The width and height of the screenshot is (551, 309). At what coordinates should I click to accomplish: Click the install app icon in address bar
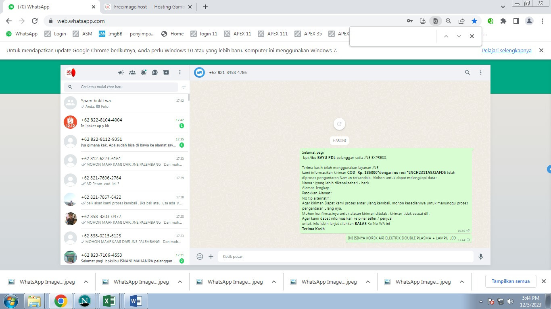(423, 21)
